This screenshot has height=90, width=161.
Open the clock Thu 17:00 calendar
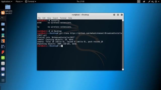point(80,1)
